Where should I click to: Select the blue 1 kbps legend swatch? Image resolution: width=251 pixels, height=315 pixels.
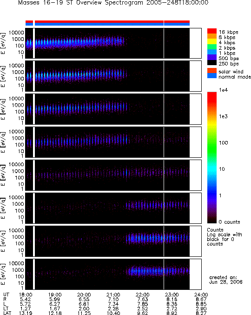212,52
